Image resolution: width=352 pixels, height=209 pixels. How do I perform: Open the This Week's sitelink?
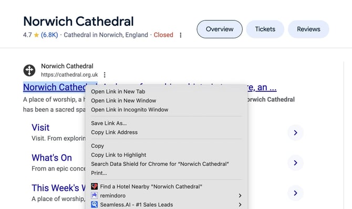tap(58, 188)
